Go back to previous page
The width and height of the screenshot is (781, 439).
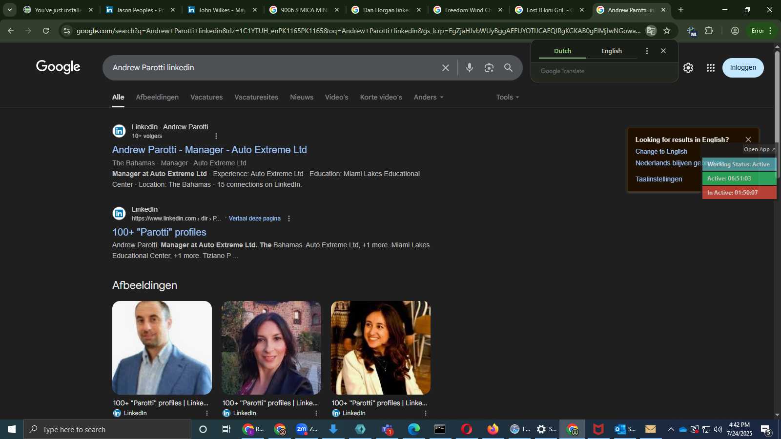(11, 31)
